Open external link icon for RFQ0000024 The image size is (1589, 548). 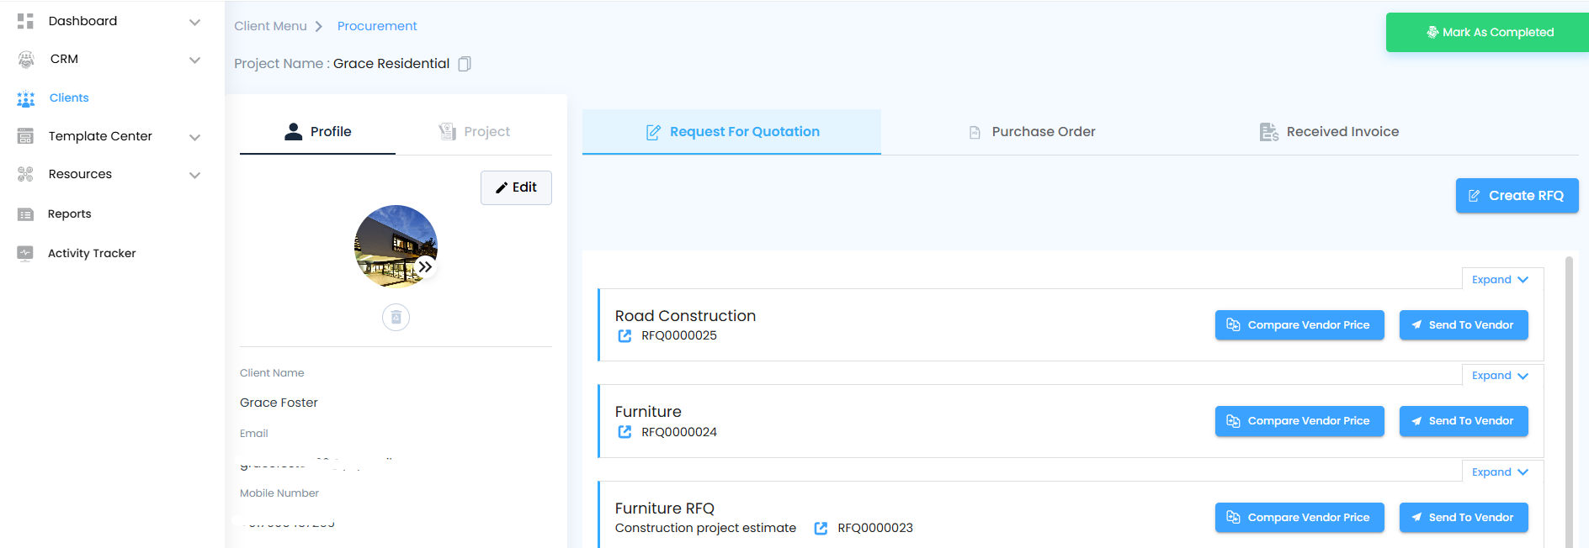624,432
